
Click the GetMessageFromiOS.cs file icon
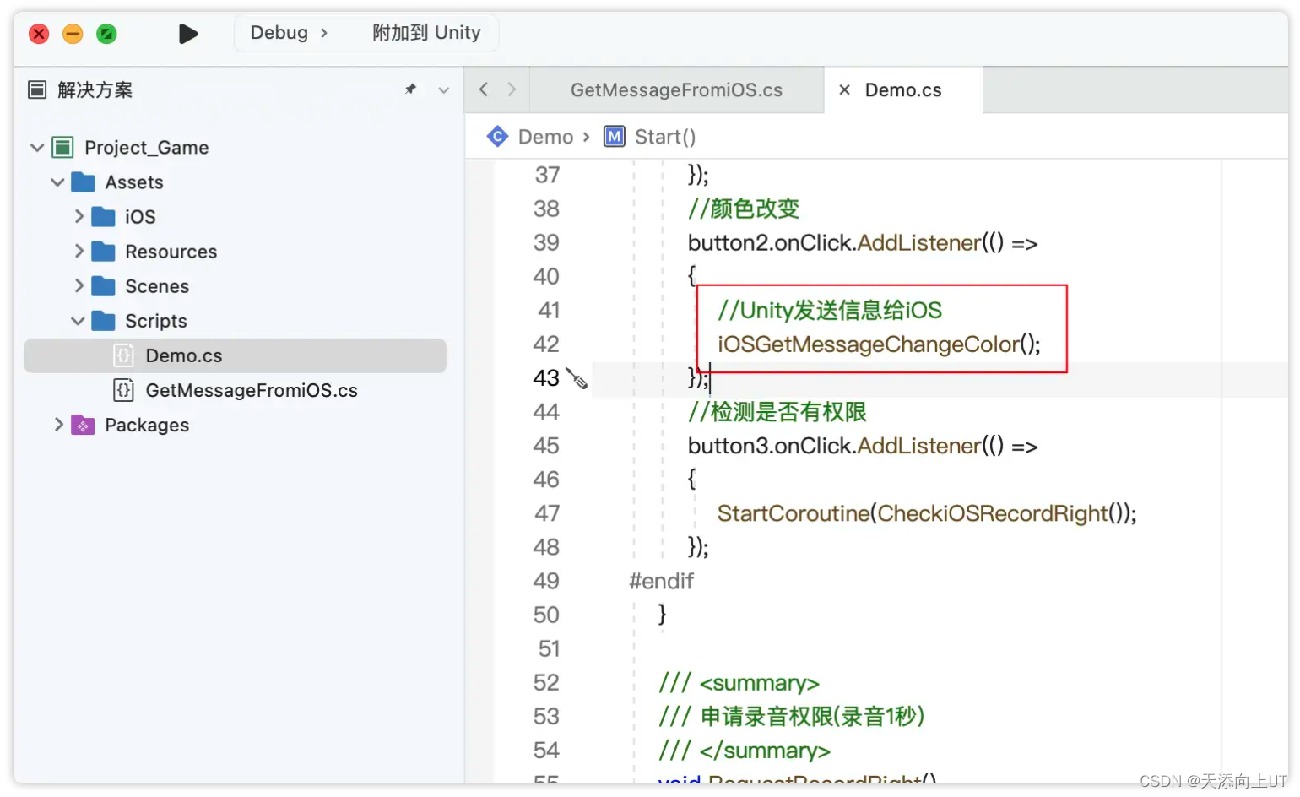123,390
